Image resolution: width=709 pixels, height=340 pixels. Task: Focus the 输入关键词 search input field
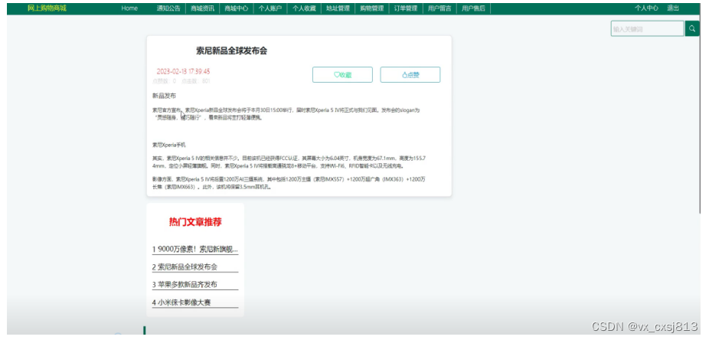pyautogui.click(x=648, y=28)
